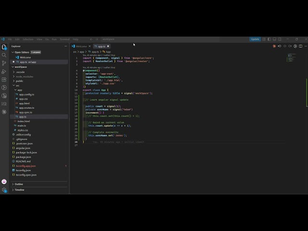This screenshot has height=231, width=308.
Task: Switch to the app.ts tab
Action: point(102,46)
